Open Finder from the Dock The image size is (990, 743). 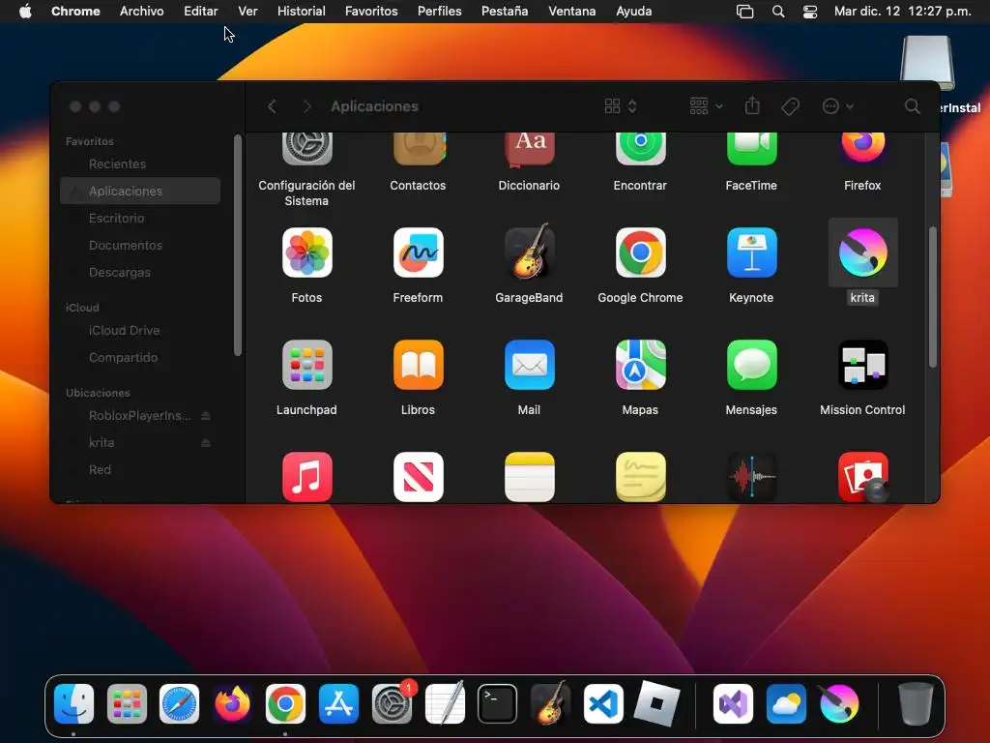(x=73, y=703)
